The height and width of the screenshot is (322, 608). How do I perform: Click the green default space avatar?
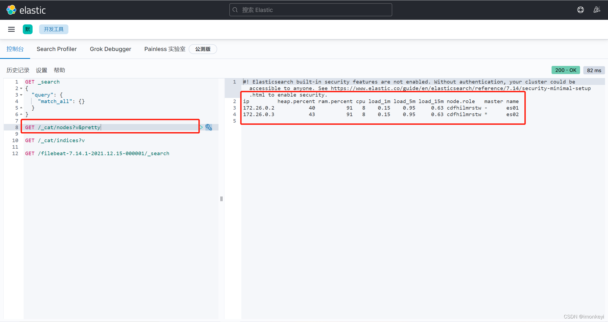(27, 29)
